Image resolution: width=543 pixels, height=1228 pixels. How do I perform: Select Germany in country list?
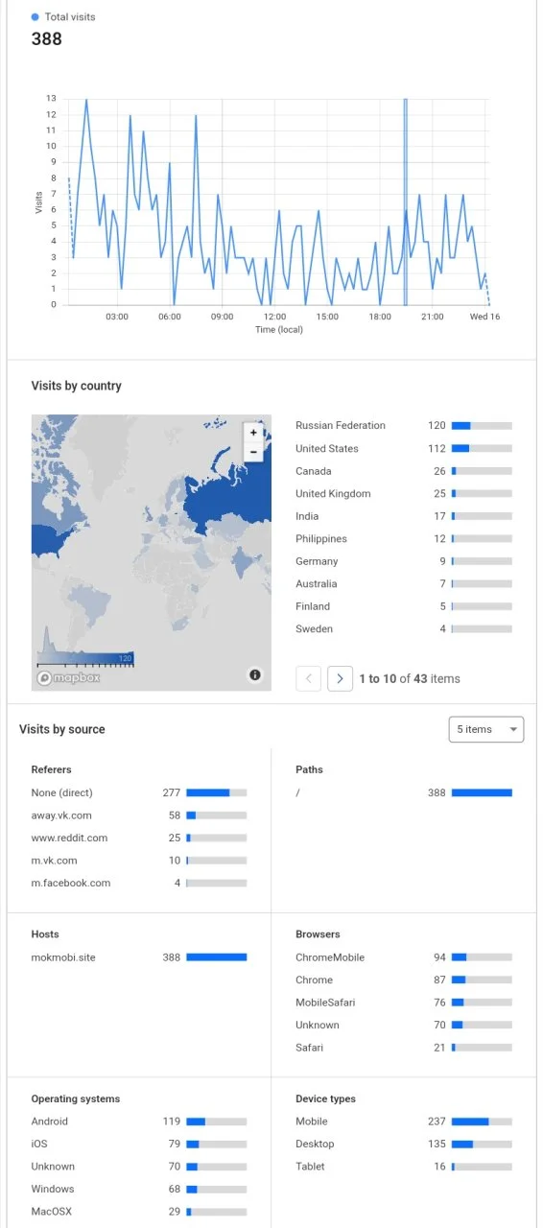(404, 561)
